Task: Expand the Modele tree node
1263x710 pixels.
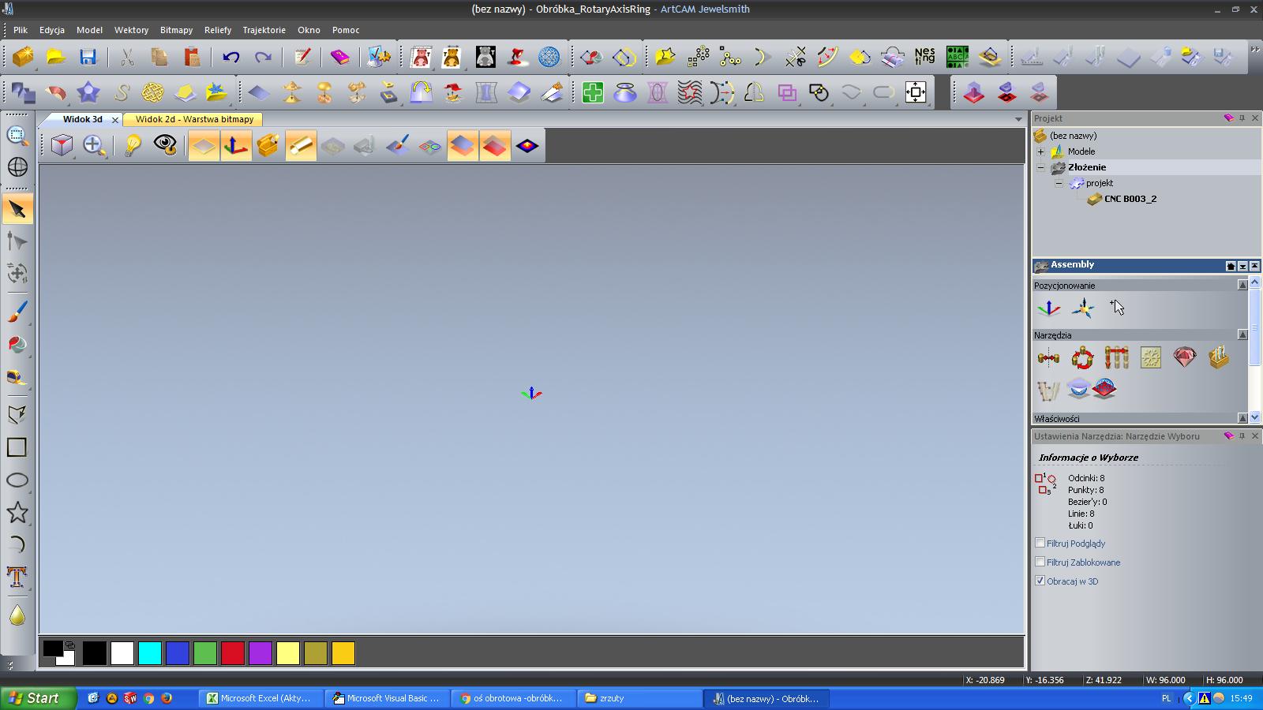Action: click(x=1040, y=151)
